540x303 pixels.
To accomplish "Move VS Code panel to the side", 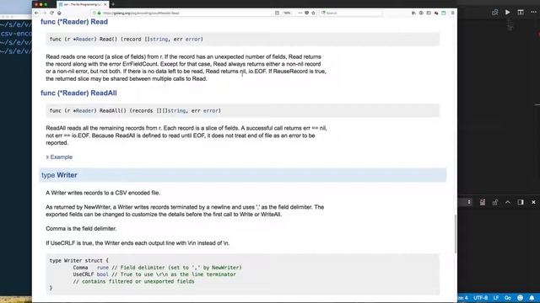I will tap(521, 202).
